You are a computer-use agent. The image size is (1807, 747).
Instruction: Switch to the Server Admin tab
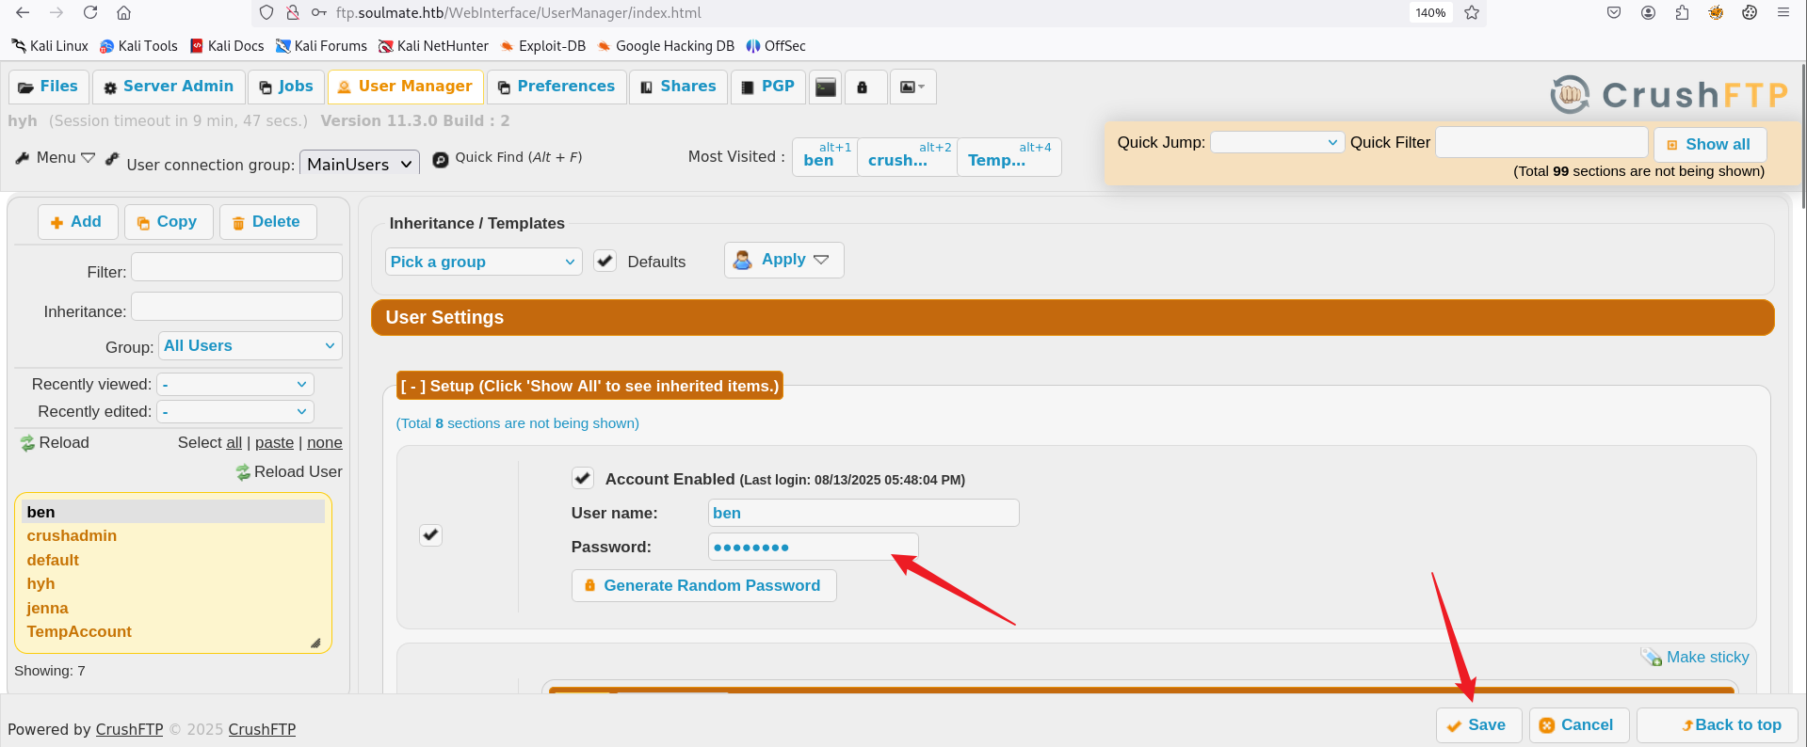pos(169,87)
